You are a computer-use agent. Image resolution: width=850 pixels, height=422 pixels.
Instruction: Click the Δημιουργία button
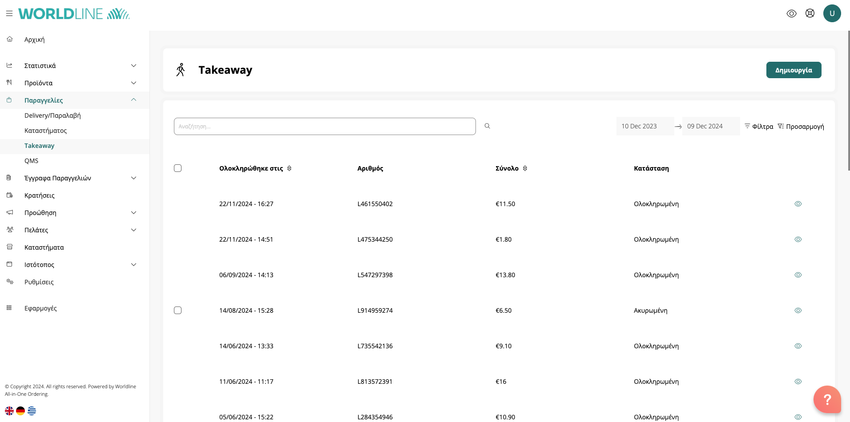tap(794, 70)
